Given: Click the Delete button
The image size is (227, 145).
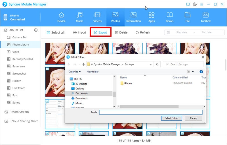Looking at the screenshot, I should (x=121, y=32).
